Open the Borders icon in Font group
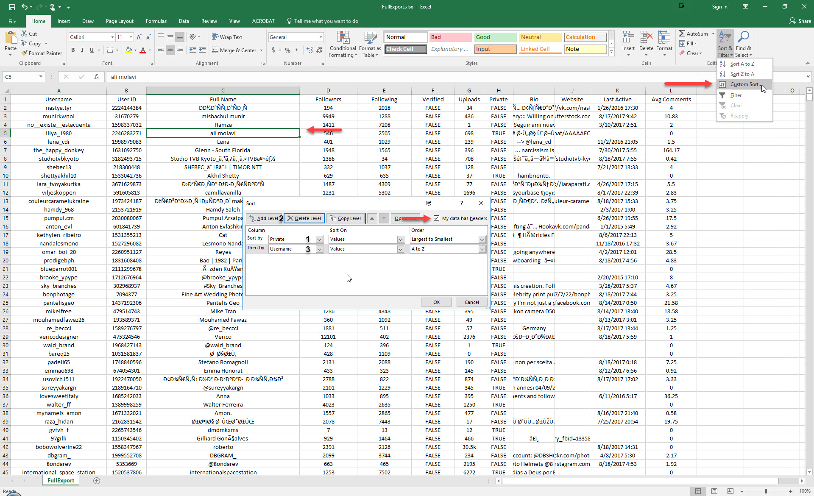Viewport: 814px width, 496px height. (110, 50)
